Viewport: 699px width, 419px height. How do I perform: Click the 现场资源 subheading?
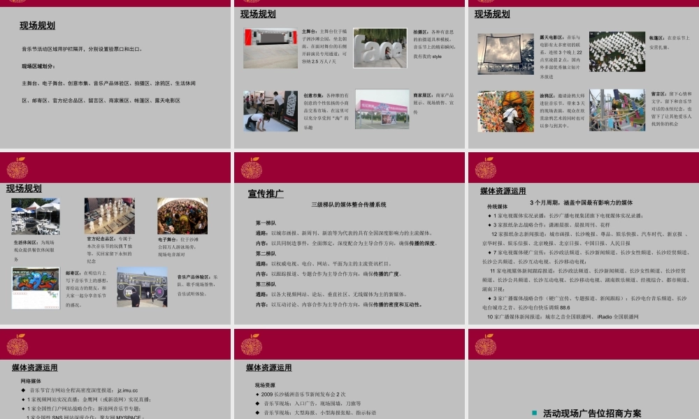click(x=265, y=385)
